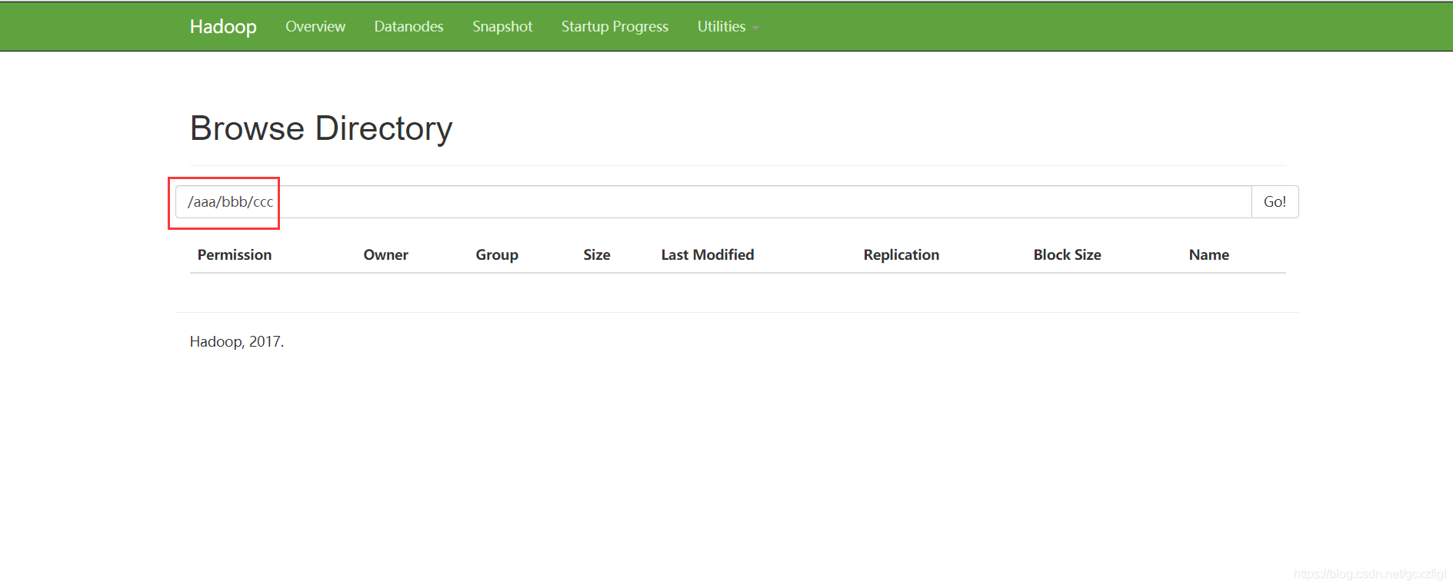Click the Replication column header
The height and width of the screenshot is (588, 1453).
click(901, 254)
